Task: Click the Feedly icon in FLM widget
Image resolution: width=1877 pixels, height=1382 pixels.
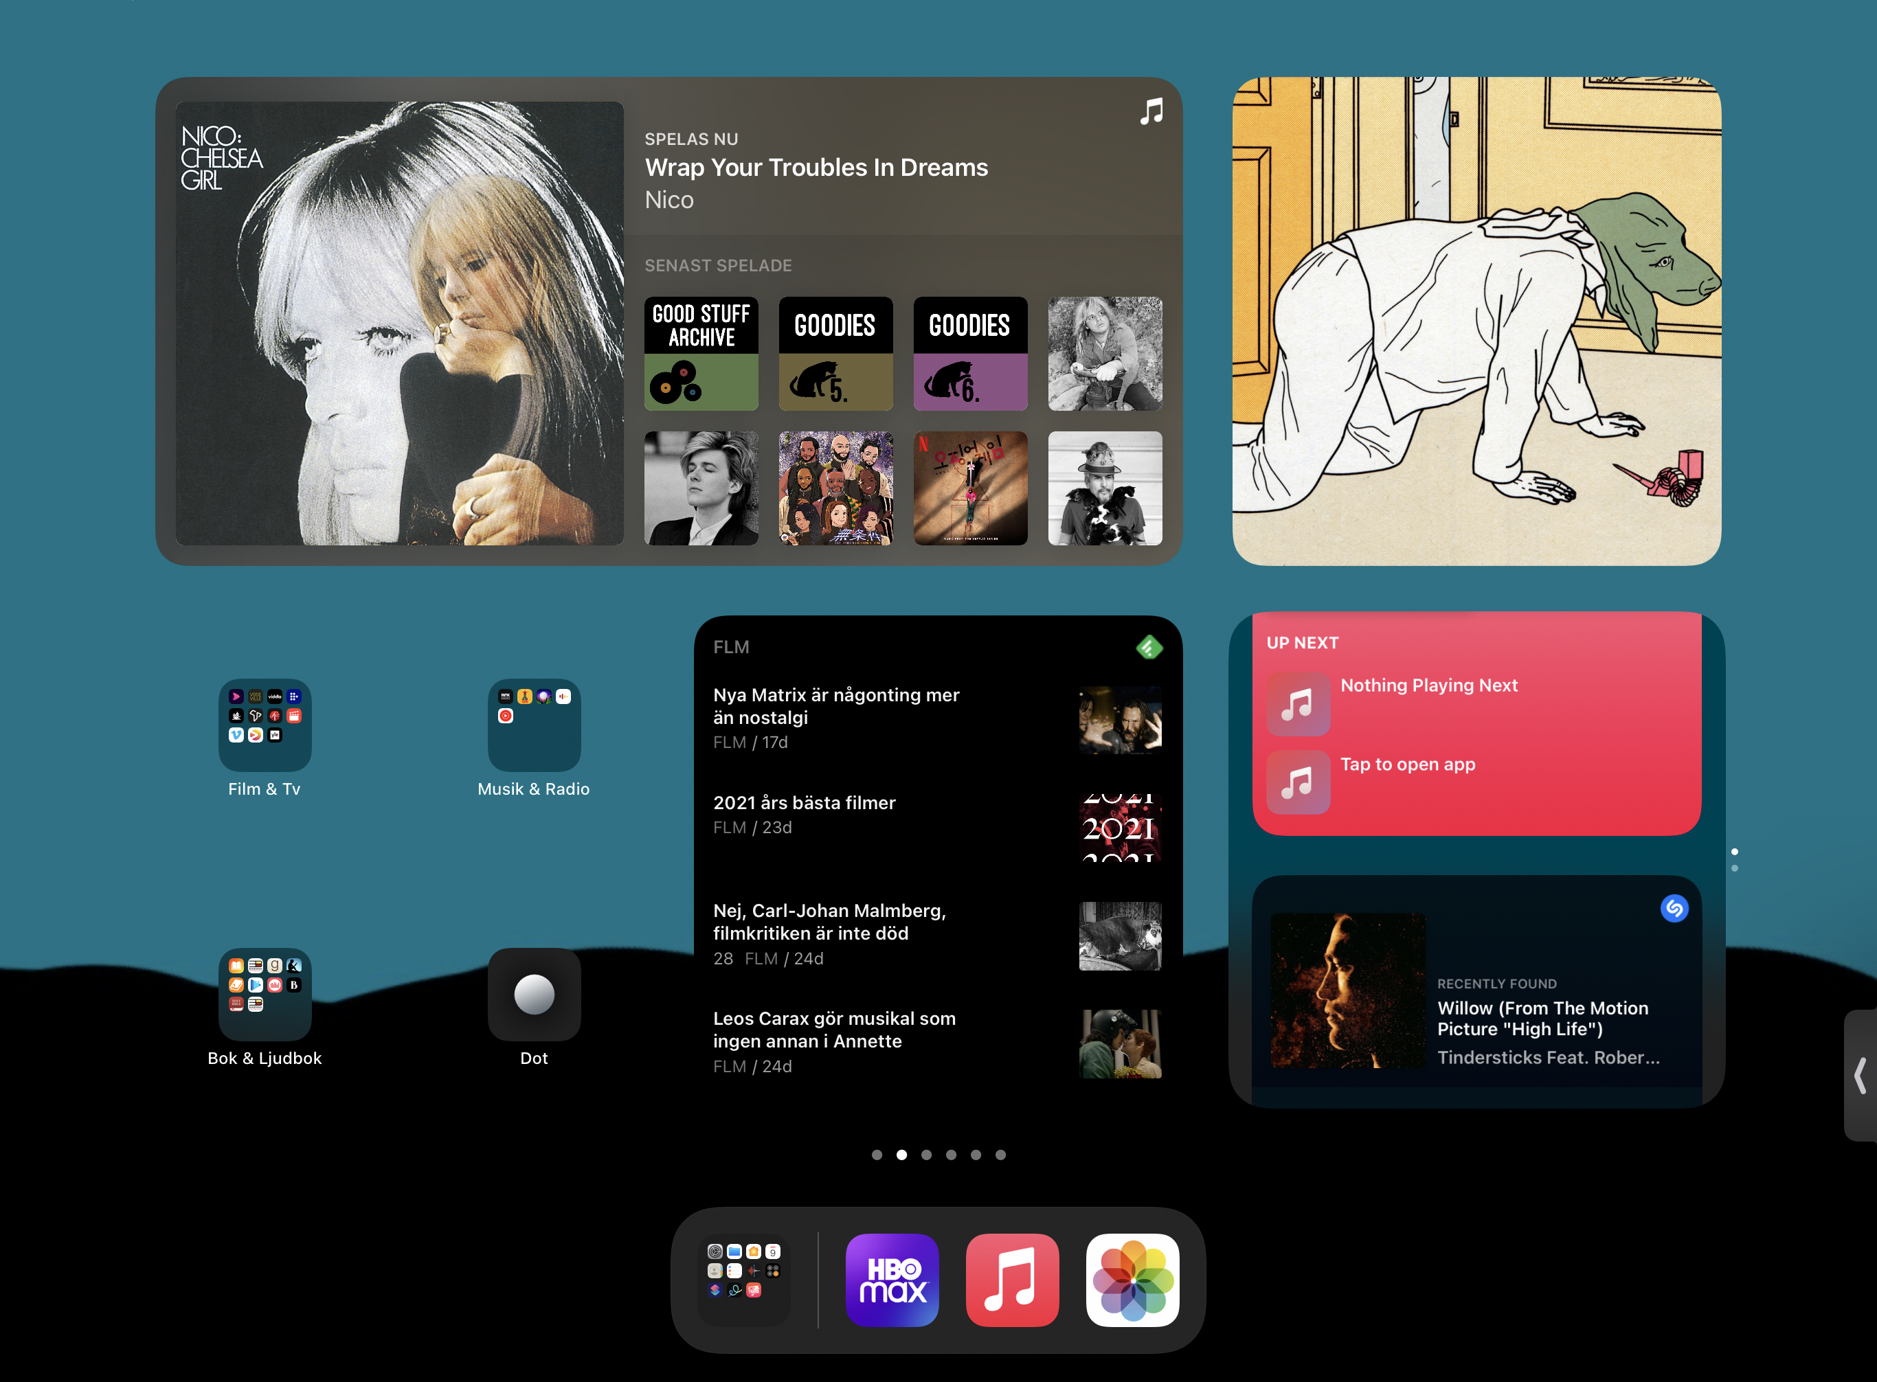Action: 1149,646
